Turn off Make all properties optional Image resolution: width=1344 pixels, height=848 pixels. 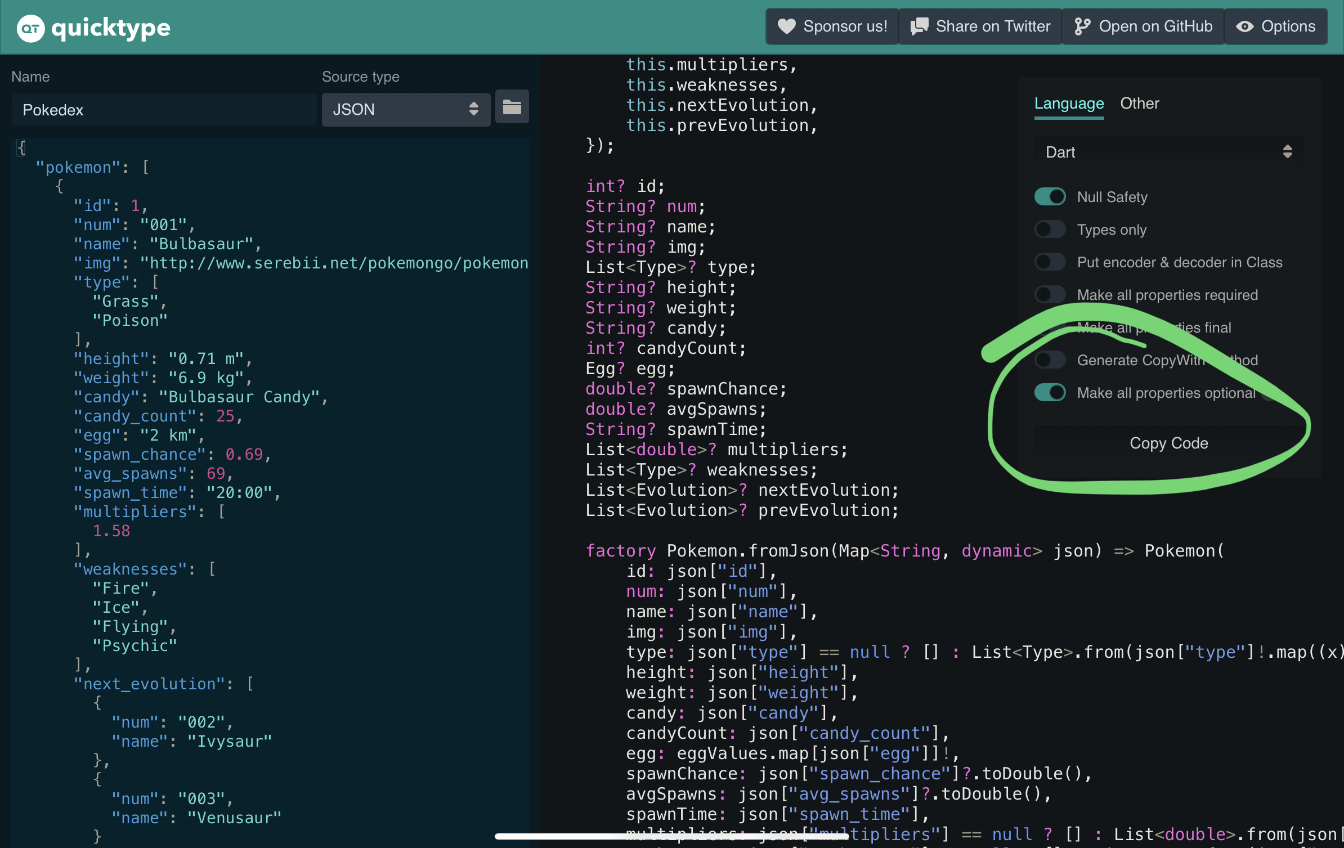(1050, 393)
